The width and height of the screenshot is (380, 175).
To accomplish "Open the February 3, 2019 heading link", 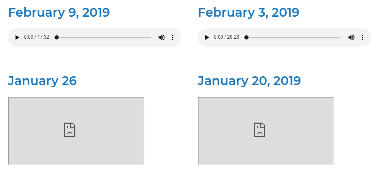I will pos(249,13).
